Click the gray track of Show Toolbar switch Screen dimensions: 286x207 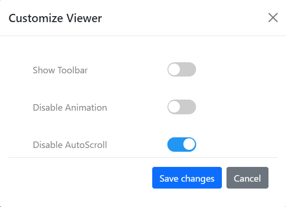(189, 70)
